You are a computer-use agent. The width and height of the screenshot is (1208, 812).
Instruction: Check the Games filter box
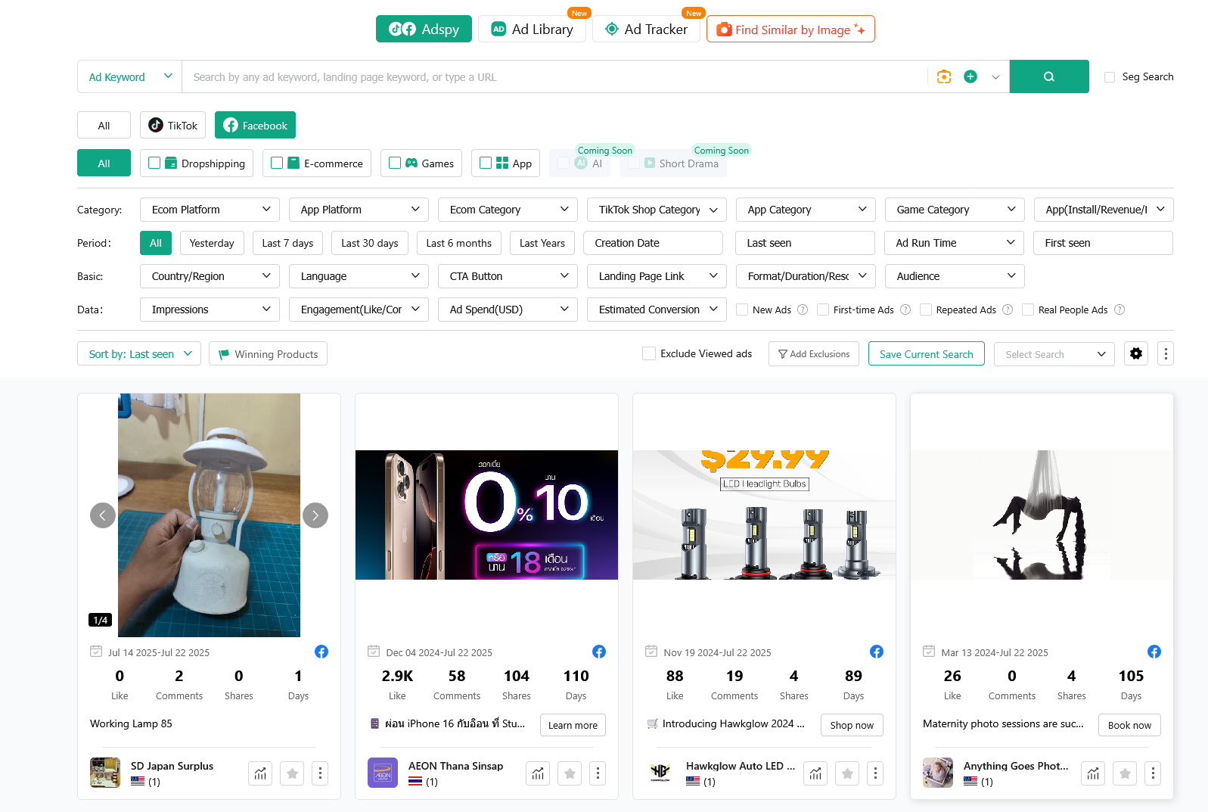[x=395, y=163]
